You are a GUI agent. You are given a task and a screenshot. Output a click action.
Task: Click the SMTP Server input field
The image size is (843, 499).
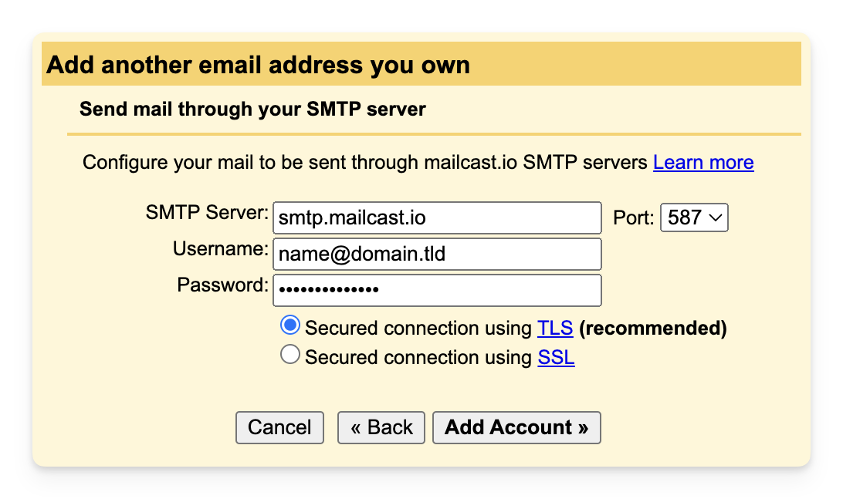point(437,217)
